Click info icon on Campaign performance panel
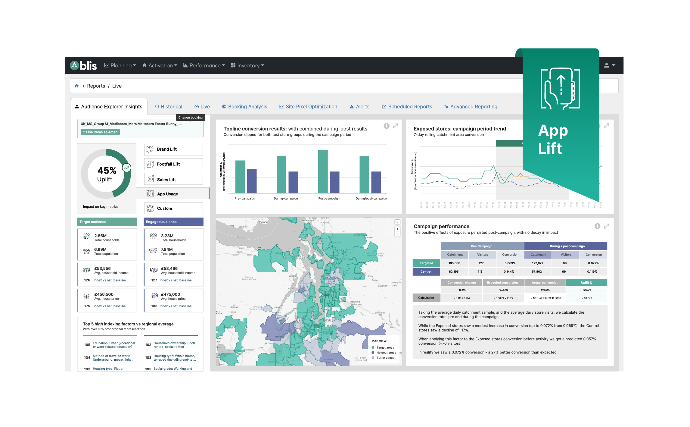 [x=597, y=226]
